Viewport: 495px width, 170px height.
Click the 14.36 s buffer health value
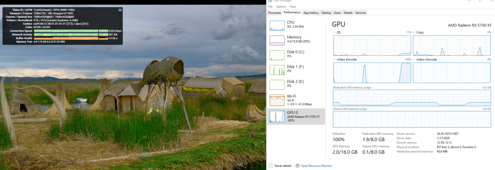tap(113, 38)
